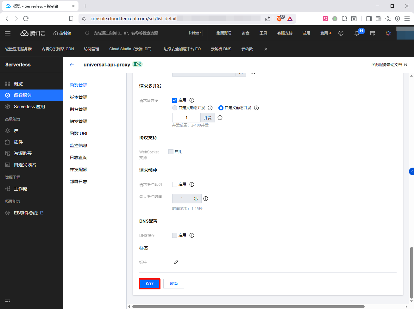This screenshot has height=309, width=414.
Task: Go to 日志查询 section
Action: (x=78, y=158)
